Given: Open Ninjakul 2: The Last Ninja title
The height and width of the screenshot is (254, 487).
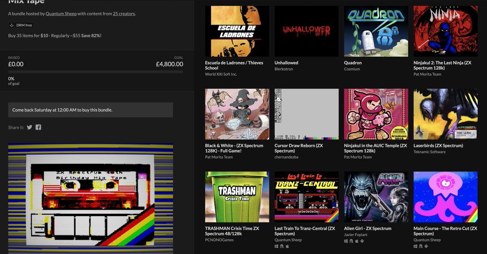Looking at the screenshot, I should pyautogui.click(x=442, y=65).
